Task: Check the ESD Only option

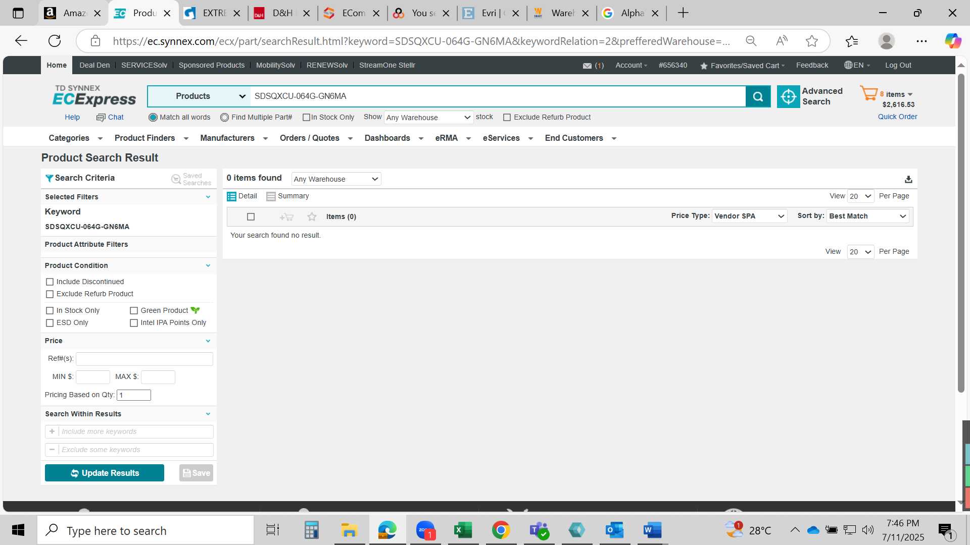Action: [x=50, y=323]
